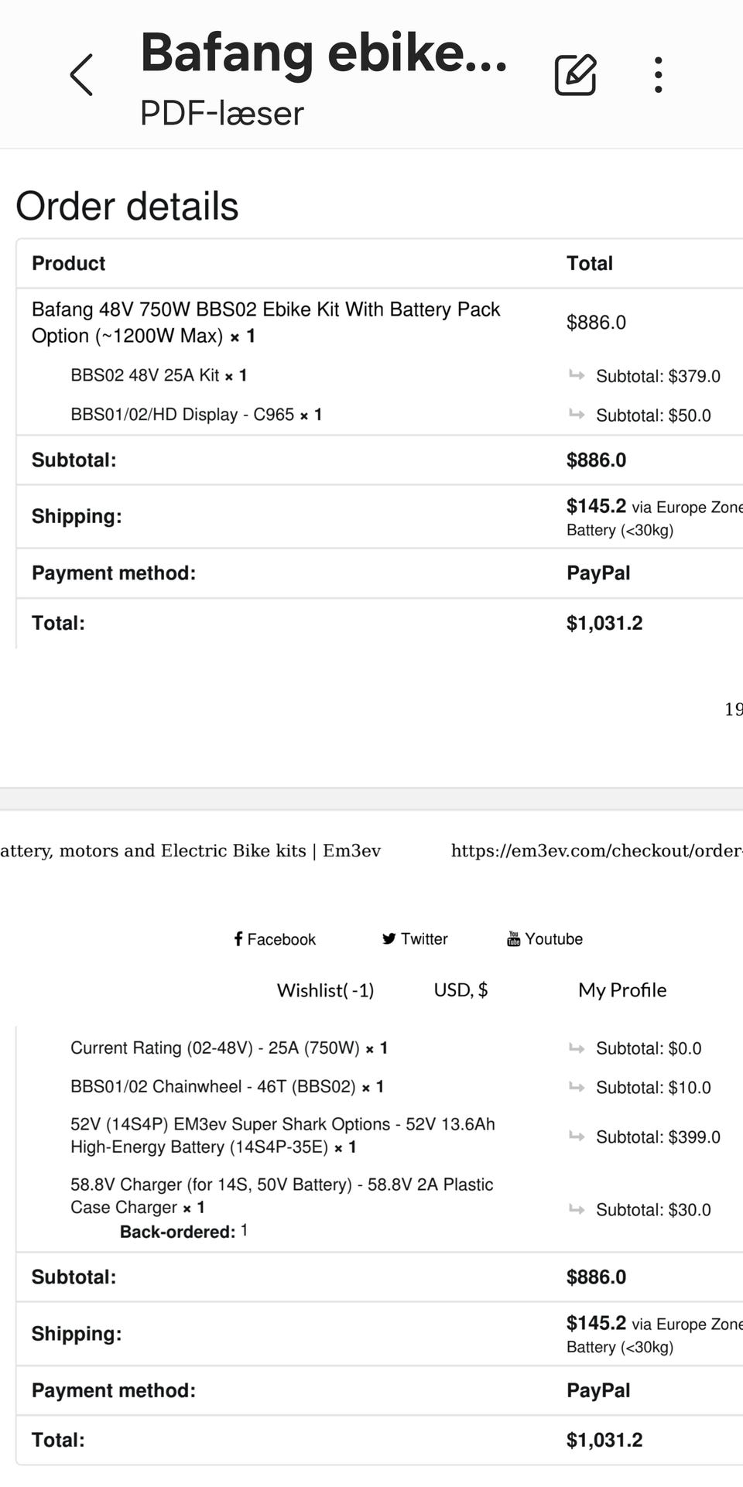This screenshot has height=1487, width=743.
Task: Open the My Profile menu
Action: click(622, 990)
